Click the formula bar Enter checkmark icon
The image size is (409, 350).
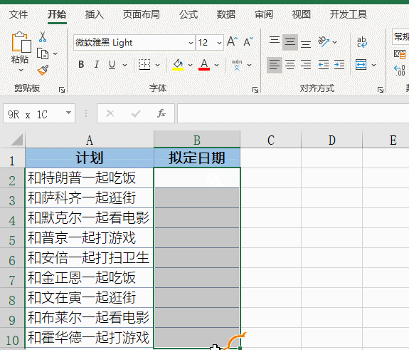(x=136, y=113)
